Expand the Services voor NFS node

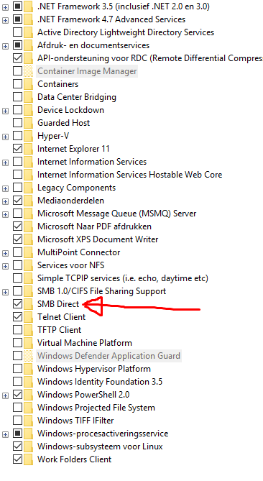coord(5,266)
